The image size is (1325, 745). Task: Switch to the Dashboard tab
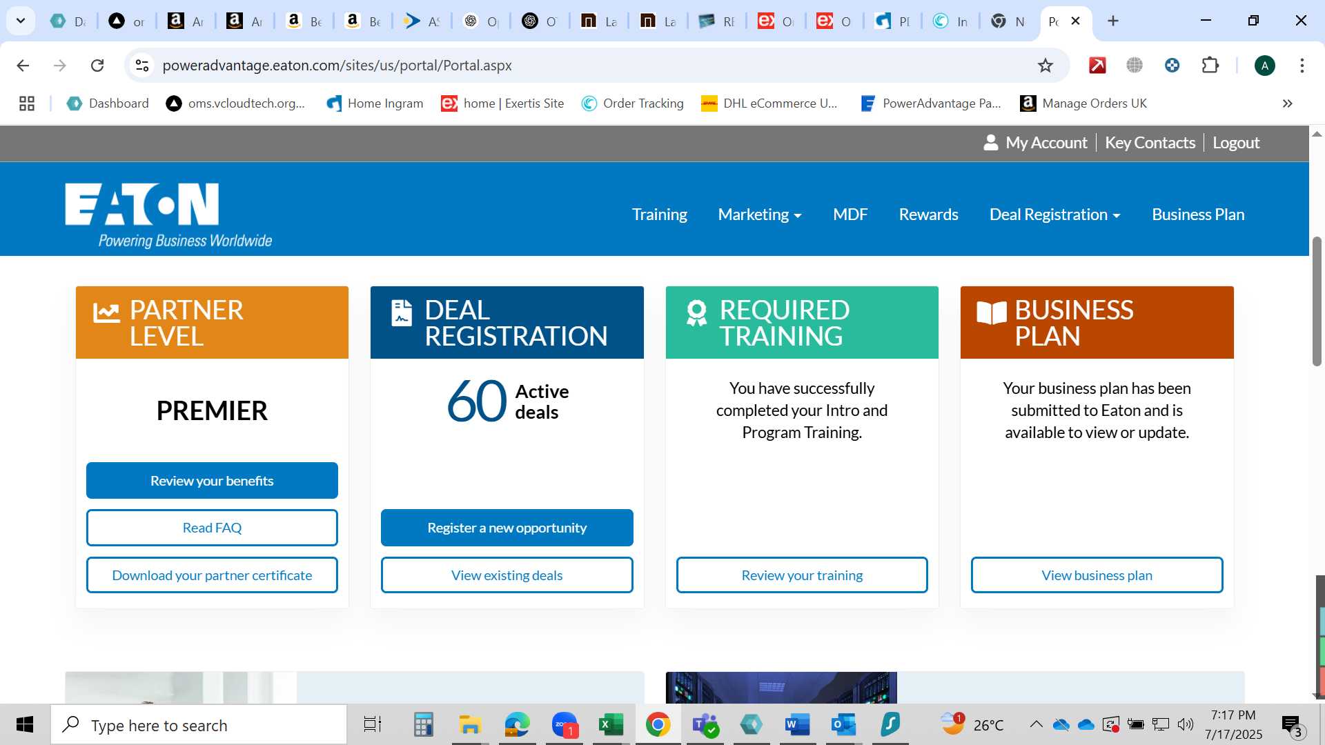coord(68,21)
